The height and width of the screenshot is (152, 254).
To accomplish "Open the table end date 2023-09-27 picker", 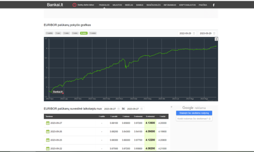I will click(135, 109).
